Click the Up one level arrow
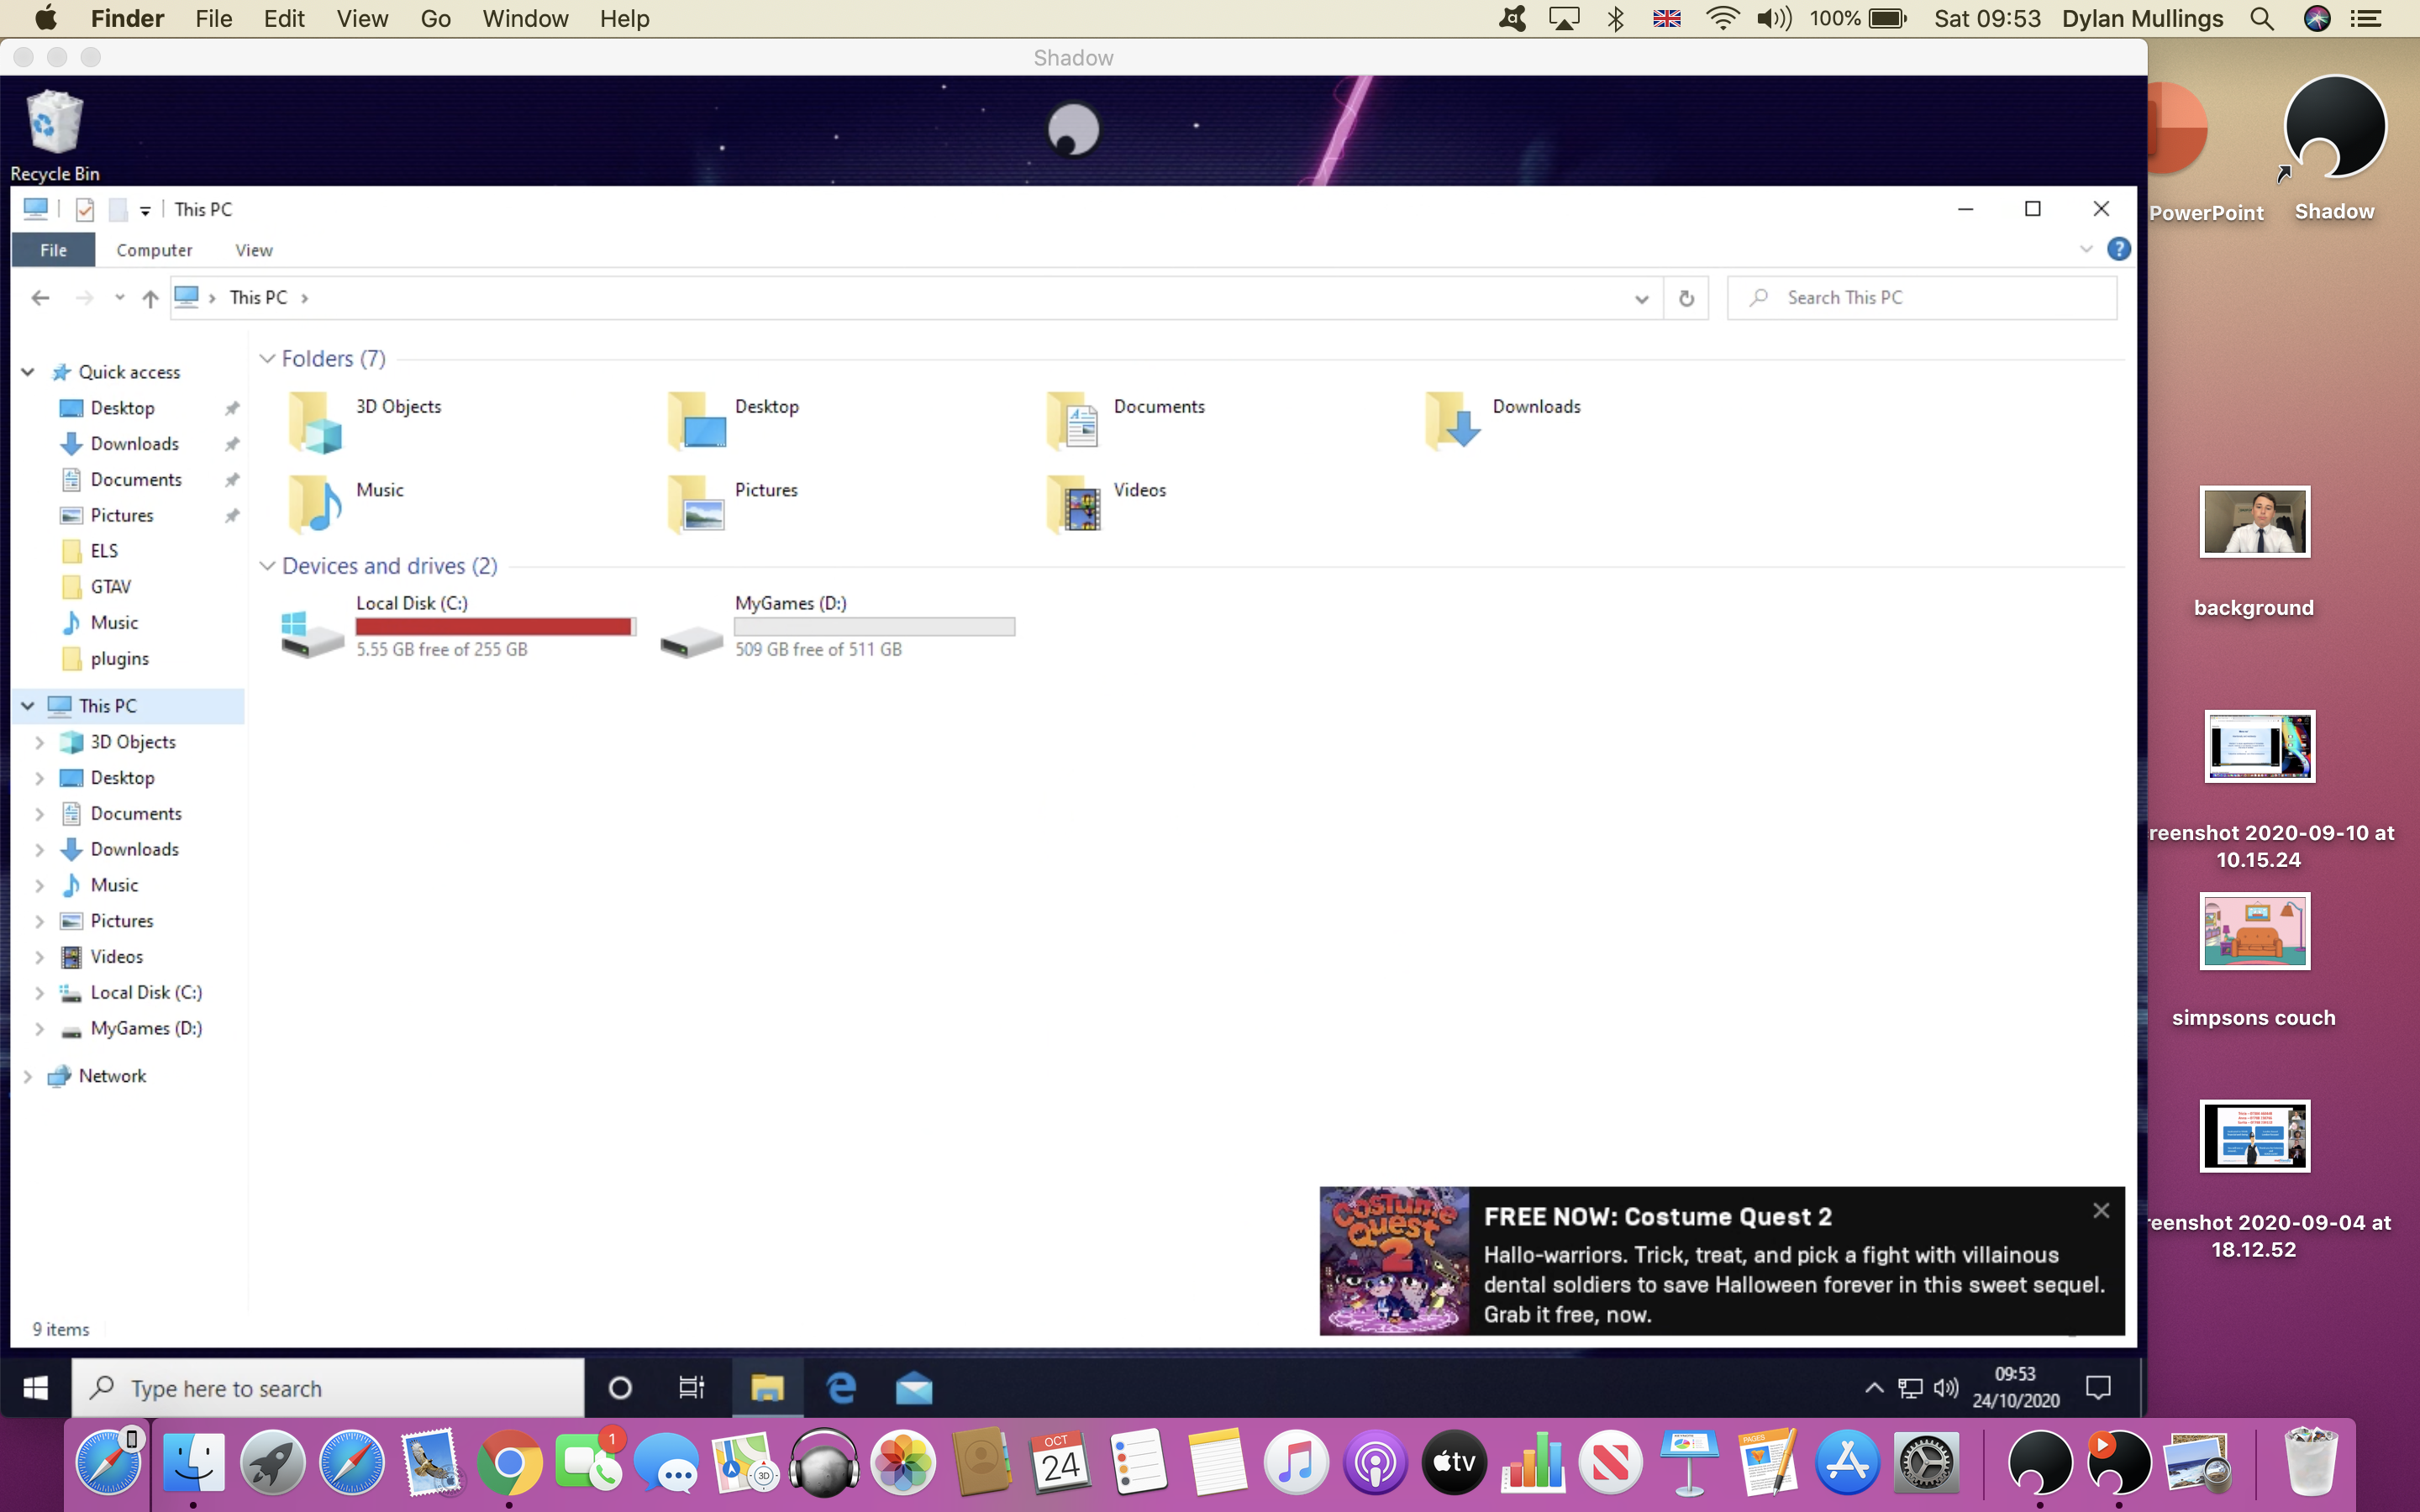2420x1512 pixels. point(150,298)
